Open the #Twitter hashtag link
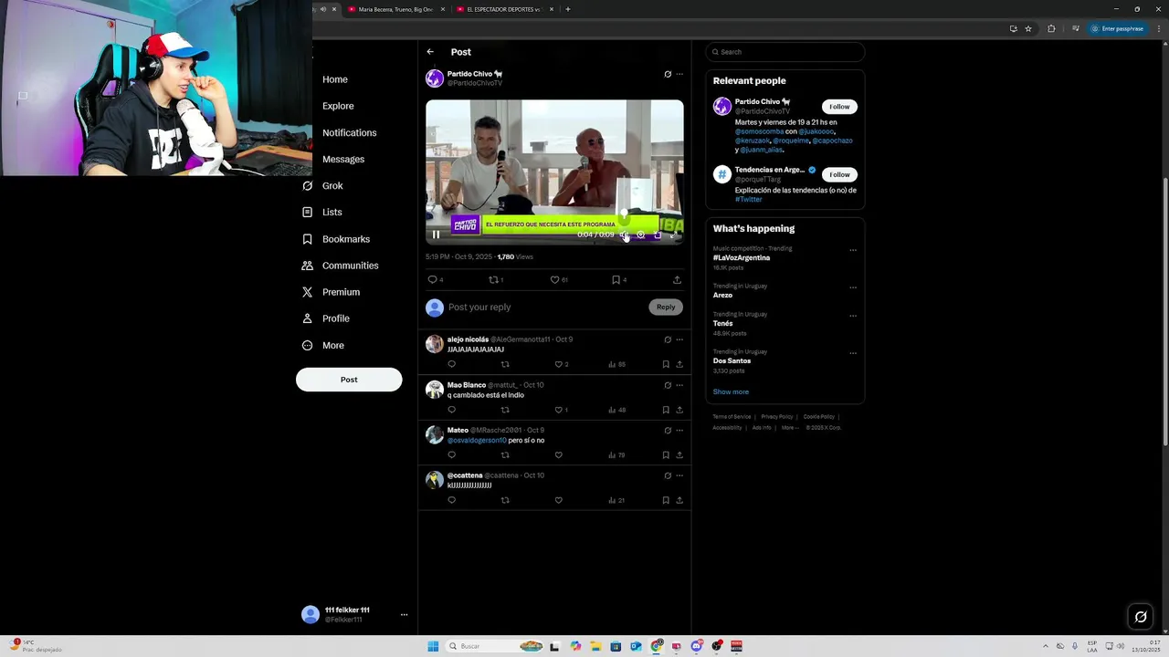 pyautogui.click(x=749, y=200)
